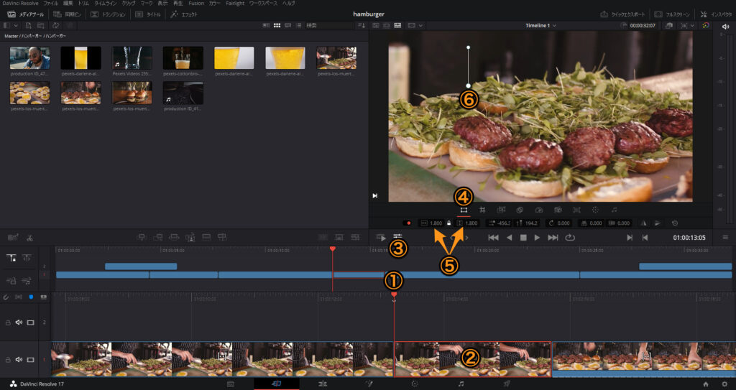
Task: Open the Tools sliders icon beside the viewer
Action: coord(397,237)
